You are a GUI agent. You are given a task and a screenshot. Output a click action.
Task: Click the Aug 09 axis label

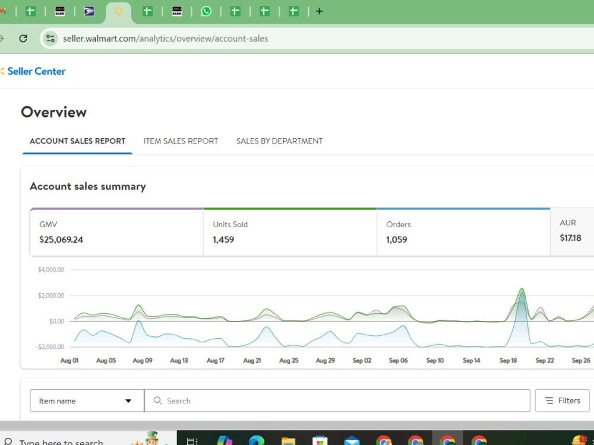[x=143, y=361]
